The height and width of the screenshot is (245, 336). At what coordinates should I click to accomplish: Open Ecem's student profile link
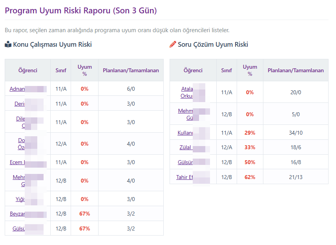pyautogui.click(x=17, y=162)
